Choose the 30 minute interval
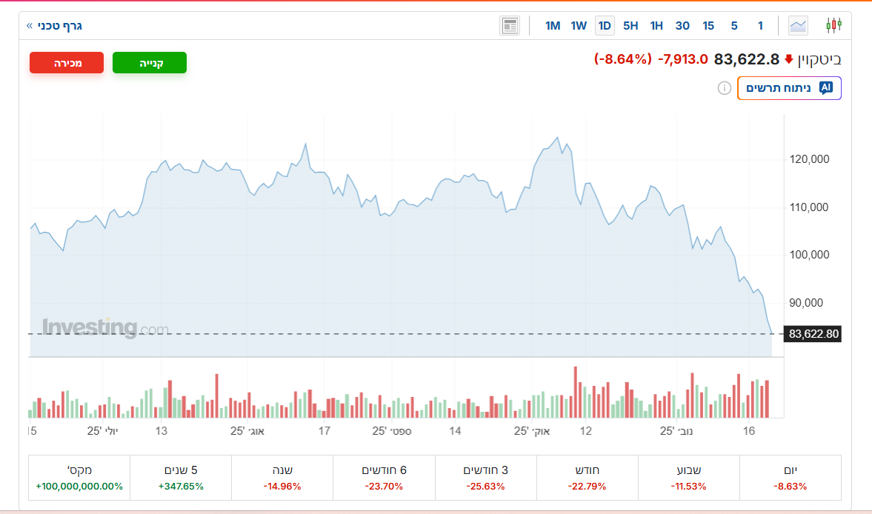Viewport: 872px width, 514px height. (682, 26)
